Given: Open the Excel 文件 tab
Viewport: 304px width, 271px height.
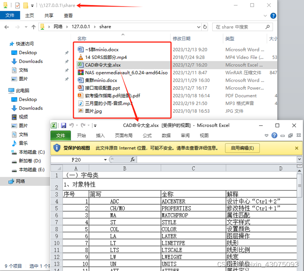Looking at the screenshot, I should pos(61,136).
